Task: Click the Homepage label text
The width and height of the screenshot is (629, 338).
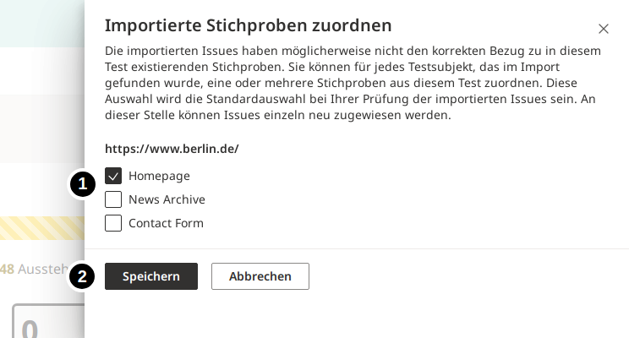Action: coord(159,176)
